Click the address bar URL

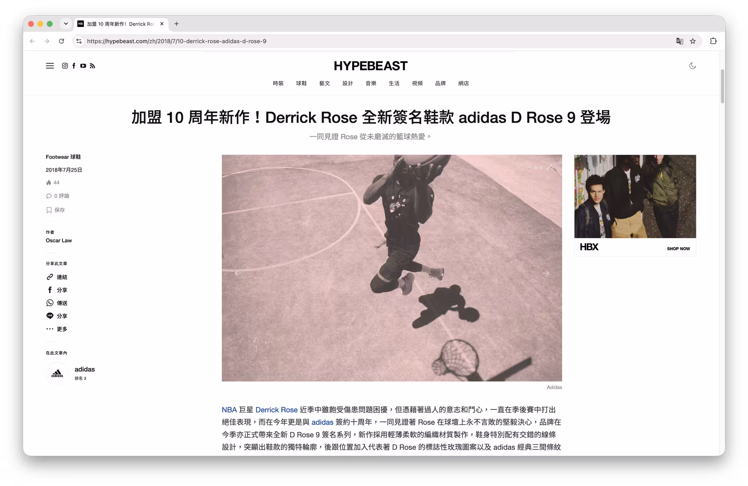(177, 41)
